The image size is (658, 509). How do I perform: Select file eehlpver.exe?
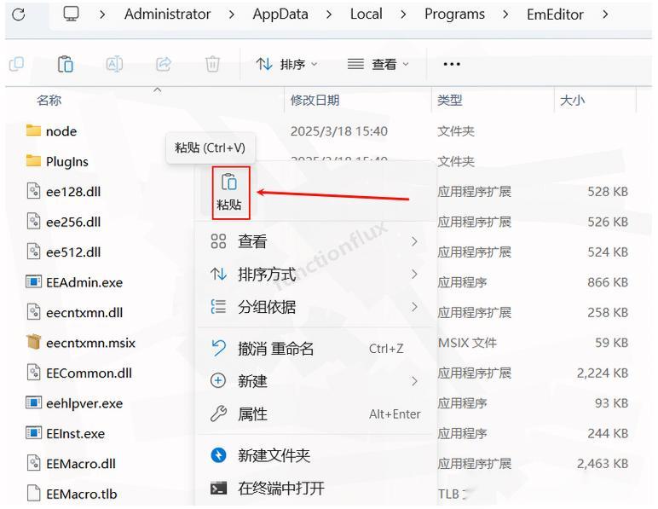pyautogui.click(x=84, y=403)
